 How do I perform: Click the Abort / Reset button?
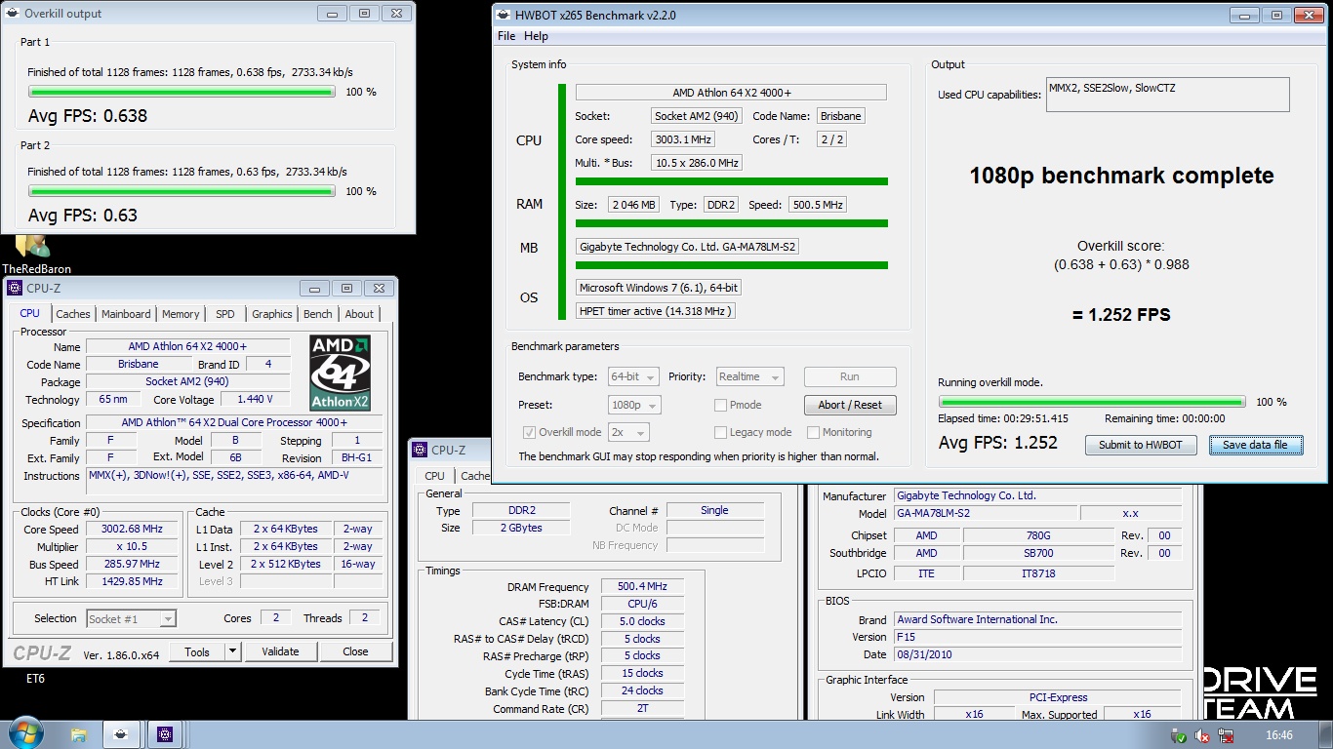[x=850, y=405]
